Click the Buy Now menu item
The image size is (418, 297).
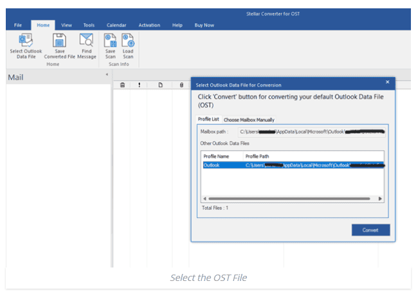coord(204,25)
